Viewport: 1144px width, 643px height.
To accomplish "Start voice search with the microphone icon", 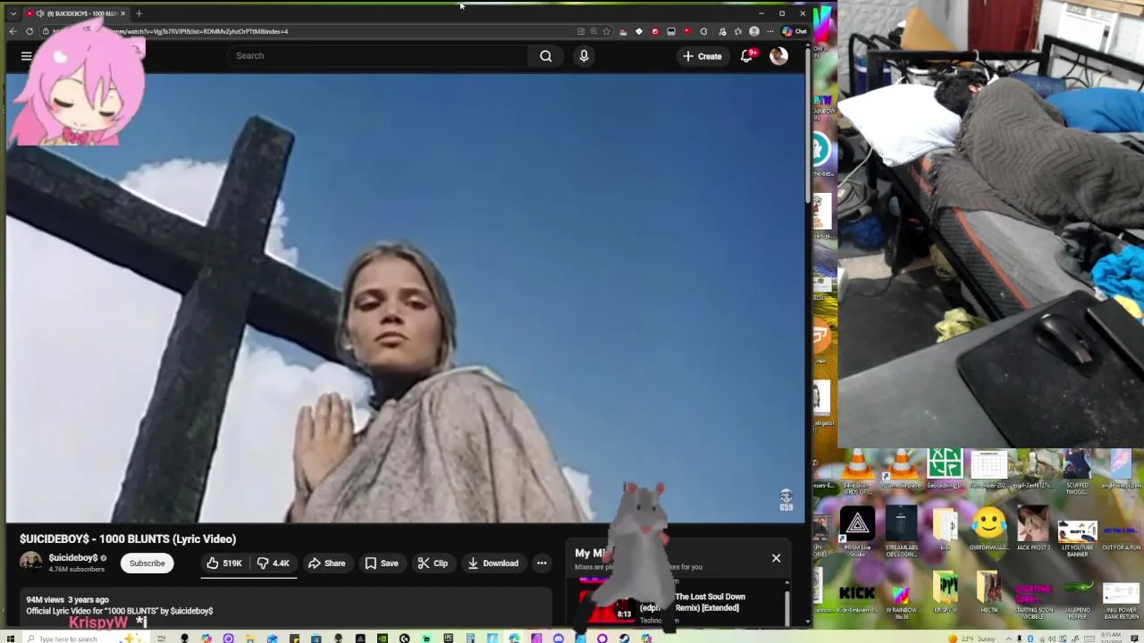I will click(x=584, y=55).
